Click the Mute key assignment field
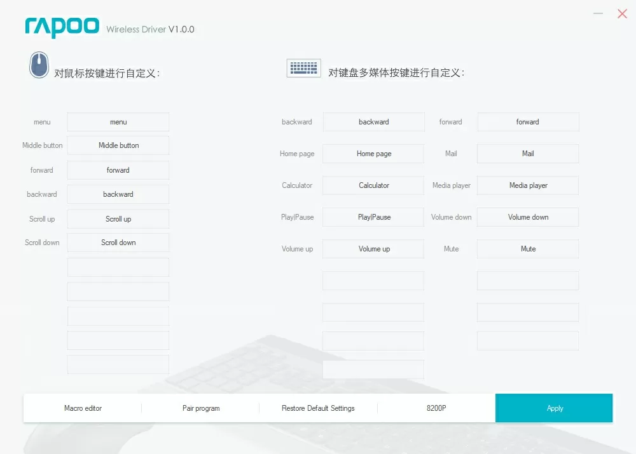The height and width of the screenshot is (454, 636). click(528, 249)
